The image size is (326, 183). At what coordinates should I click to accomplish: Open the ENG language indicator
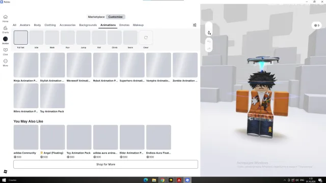(x=302, y=180)
